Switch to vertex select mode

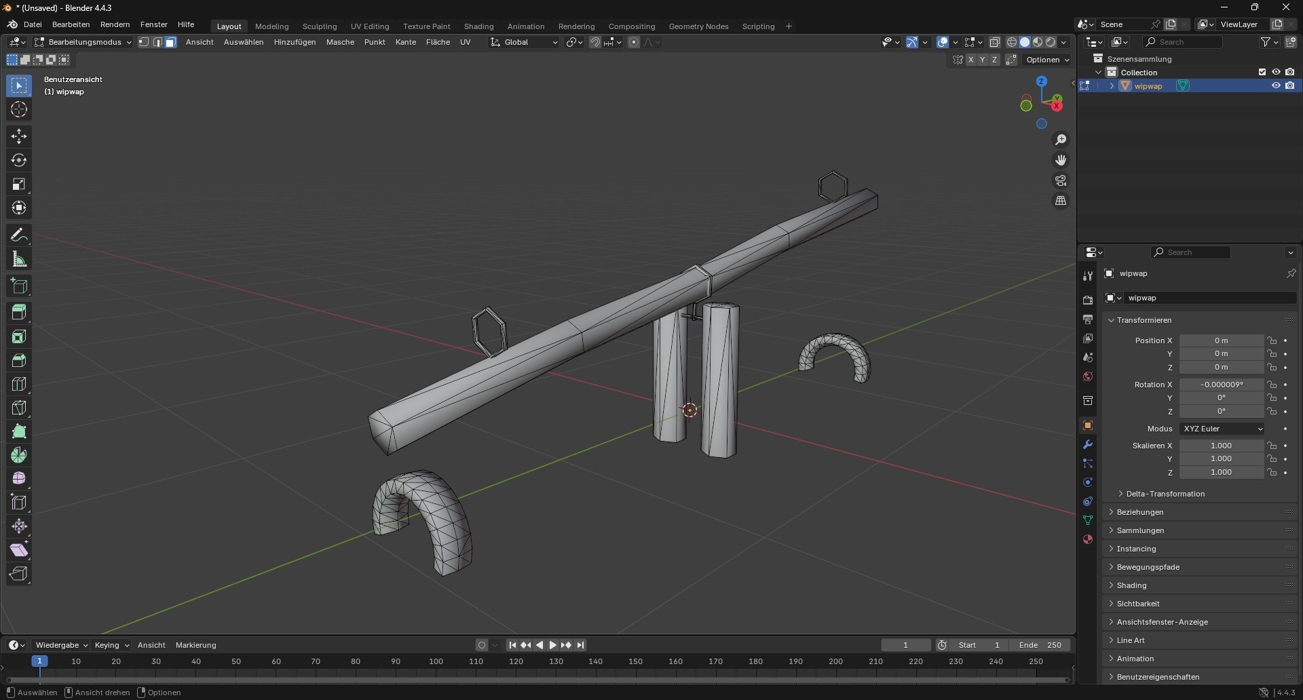144,43
